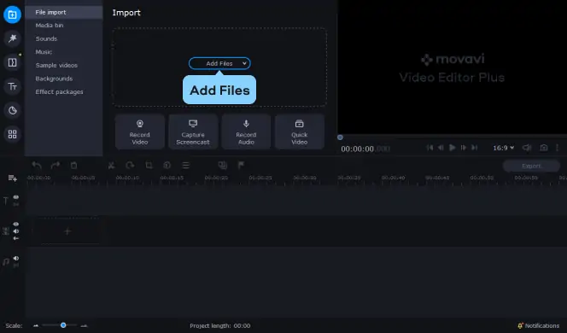Click the timeline Scale slider handle
The width and height of the screenshot is (567, 333).
63,325
